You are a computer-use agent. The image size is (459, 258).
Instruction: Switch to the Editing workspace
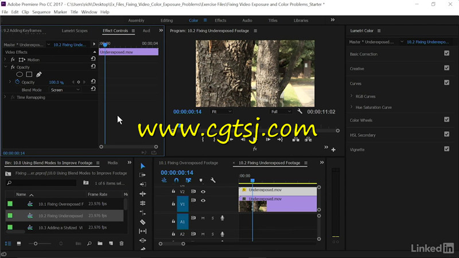point(166,21)
